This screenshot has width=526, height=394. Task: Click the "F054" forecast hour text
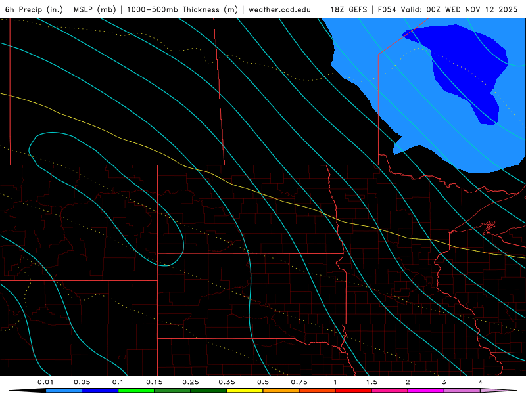click(x=387, y=9)
